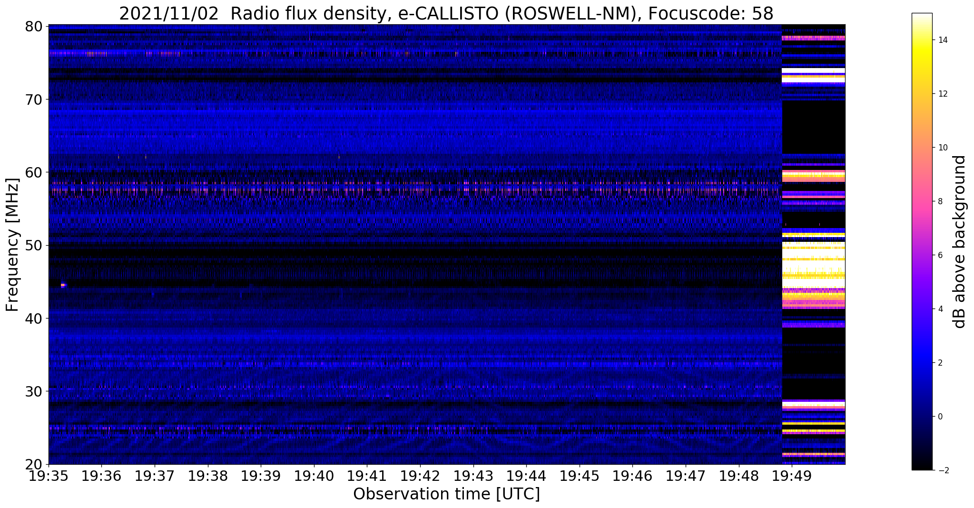Click the plot title text with Focuscode: 58
The height and width of the screenshot is (508, 974).
tap(446, 13)
